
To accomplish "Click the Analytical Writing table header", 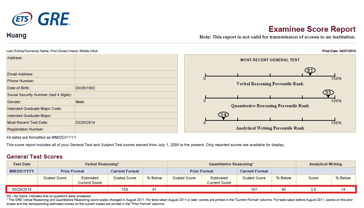I will coord(325,164).
